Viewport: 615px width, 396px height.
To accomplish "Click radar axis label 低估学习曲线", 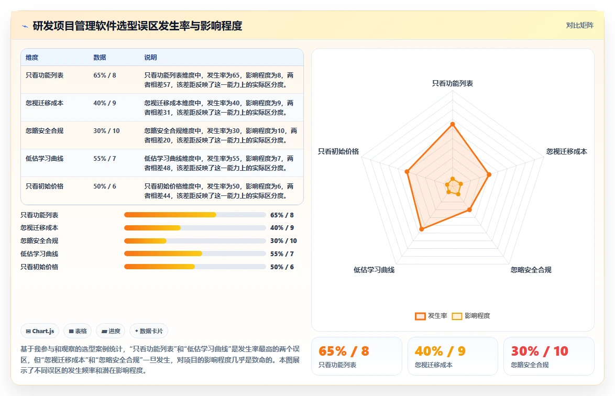I will click(x=374, y=270).
